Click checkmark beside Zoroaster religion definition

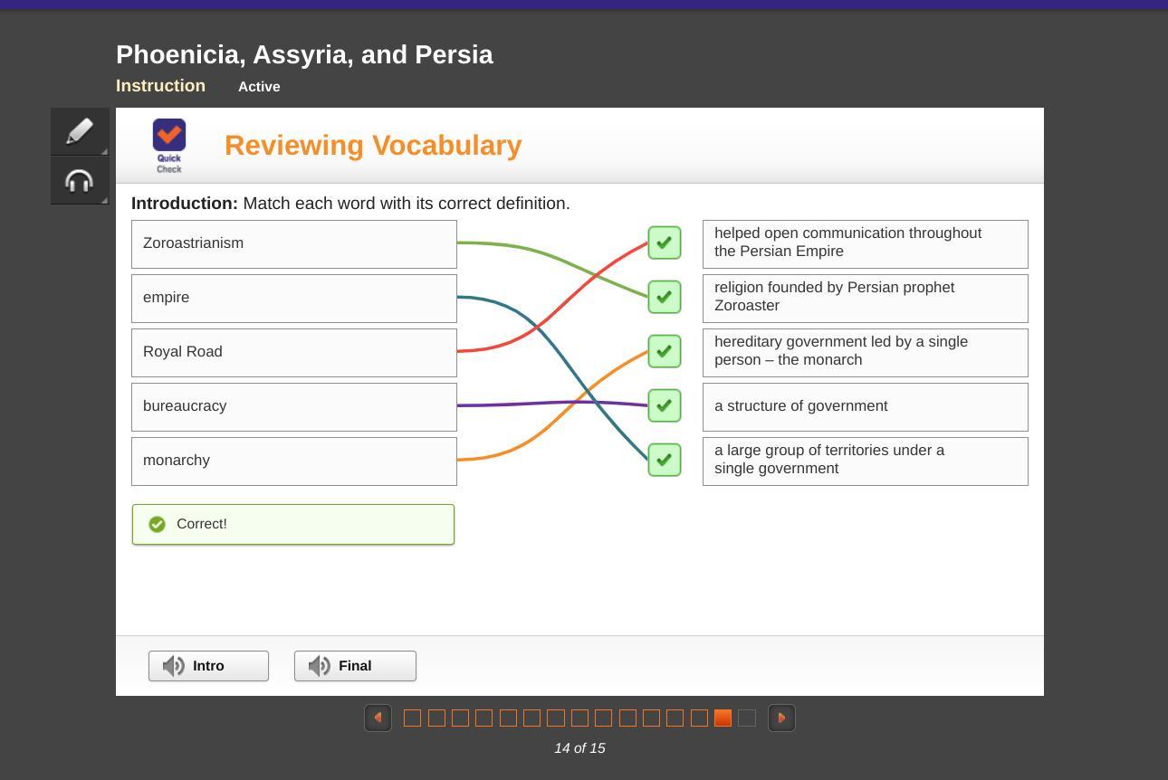(x=665, y=297)
